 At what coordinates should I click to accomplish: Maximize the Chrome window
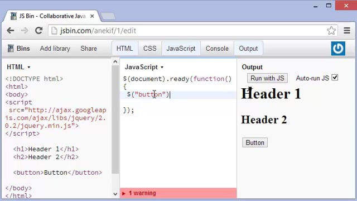(x=329, y=6)
